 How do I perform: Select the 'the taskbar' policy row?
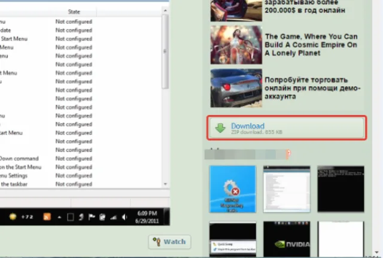click(x=81, y=184)
